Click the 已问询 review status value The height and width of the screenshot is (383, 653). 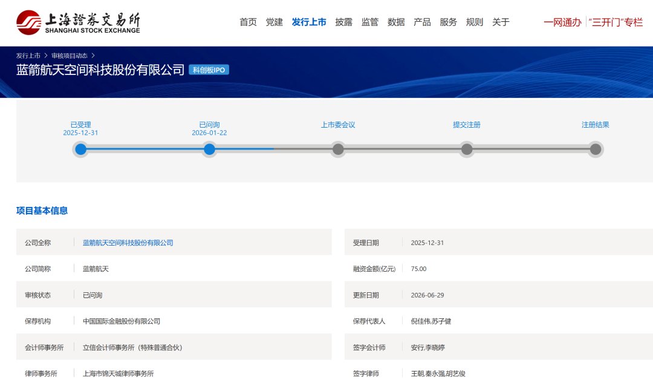point(93,295)
